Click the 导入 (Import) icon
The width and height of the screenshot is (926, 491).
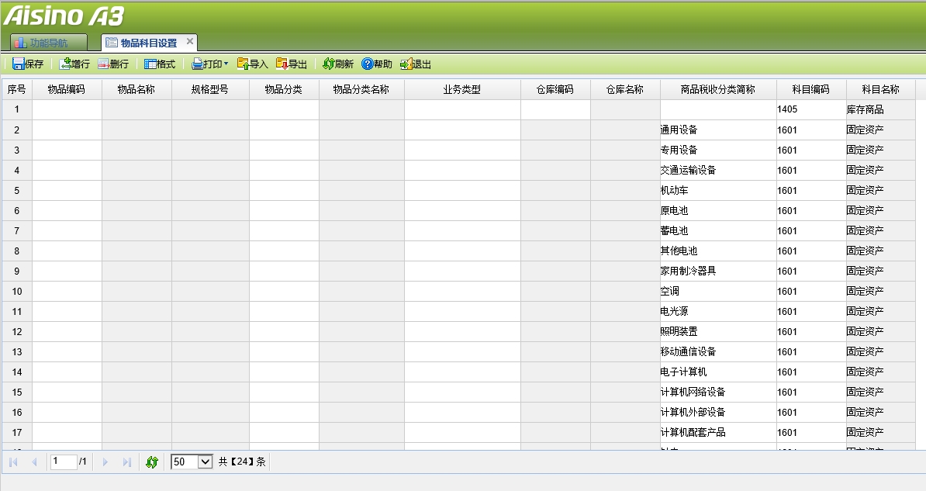pos(250,64)
